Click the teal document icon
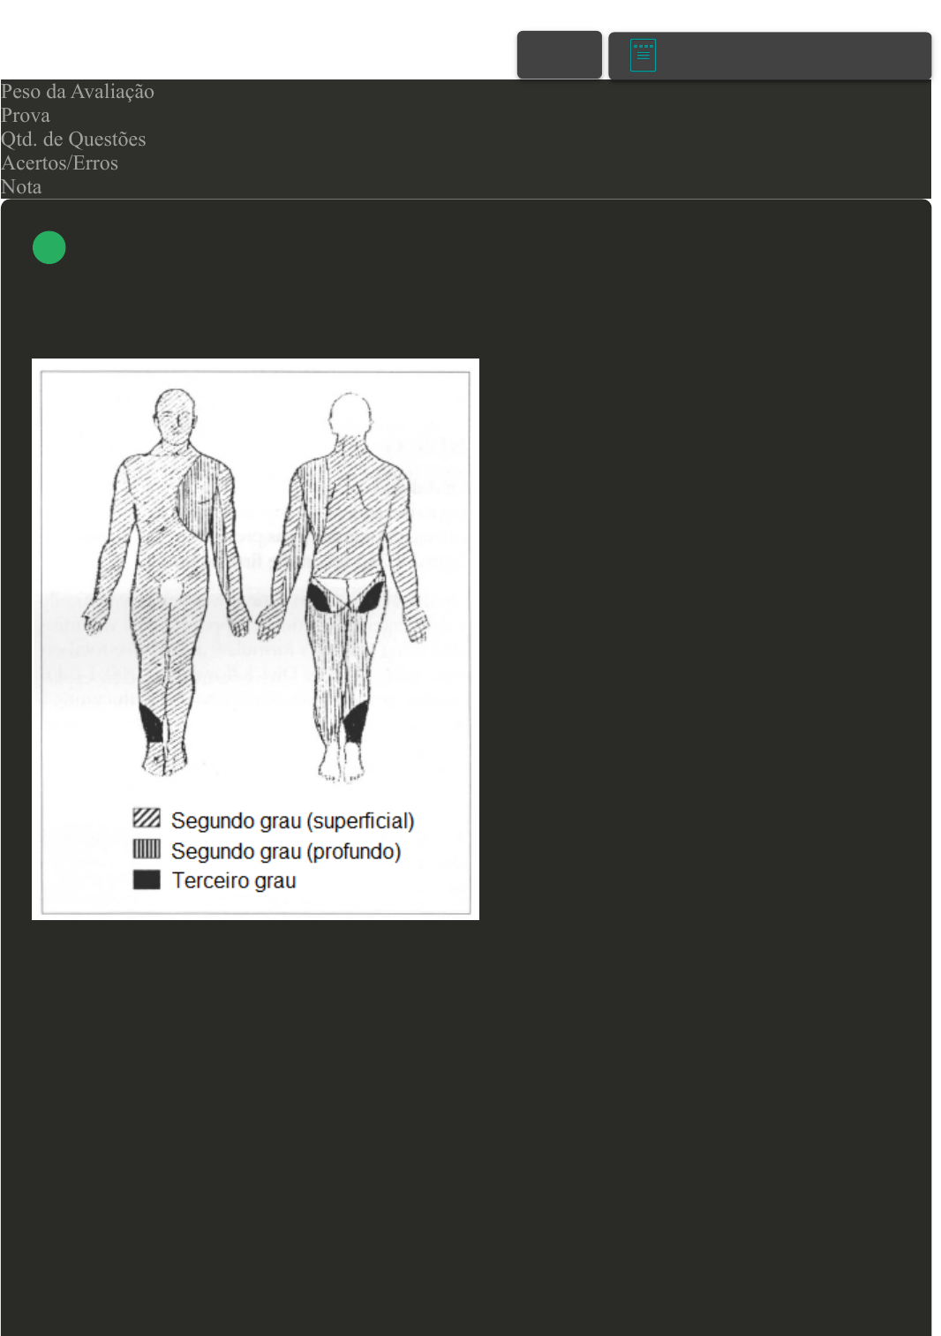Viewport: 941px width, 1336px height. (x=643, y=55)
